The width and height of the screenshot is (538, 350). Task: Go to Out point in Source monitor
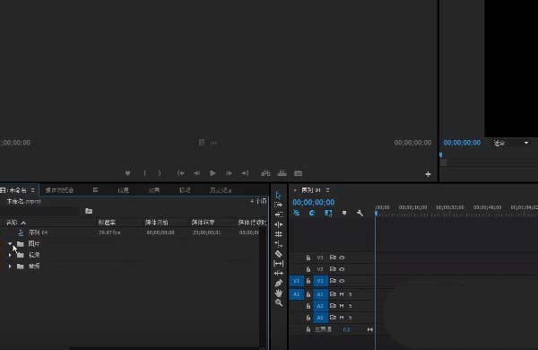(245, 173)
